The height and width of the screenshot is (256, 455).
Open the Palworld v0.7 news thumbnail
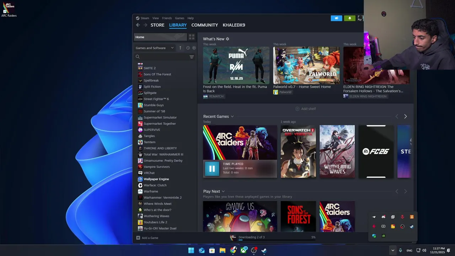click(306, 65)
